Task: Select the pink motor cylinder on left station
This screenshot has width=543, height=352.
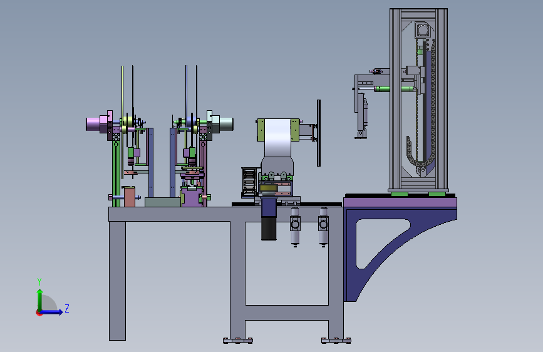Action: pos(93,125)
